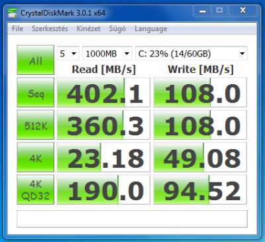Image resolution: width=265 pixels, height=242 pixels.
Task: Open the test count dropdown showing 5
Action: [68, 53]
